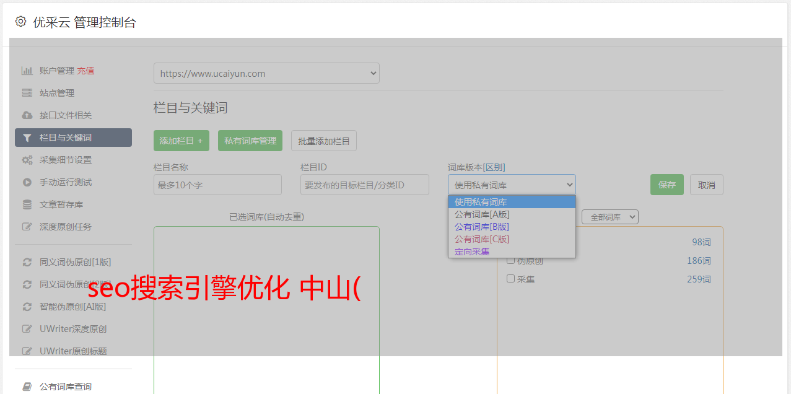Viewport: 791px width, 394px height.
Task: Click the edit icon for UWriter深度原创
Action: [x=27, y=329]
